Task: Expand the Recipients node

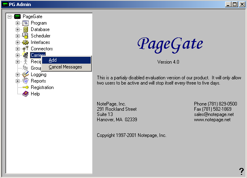Action: click(x=17, y=62)
